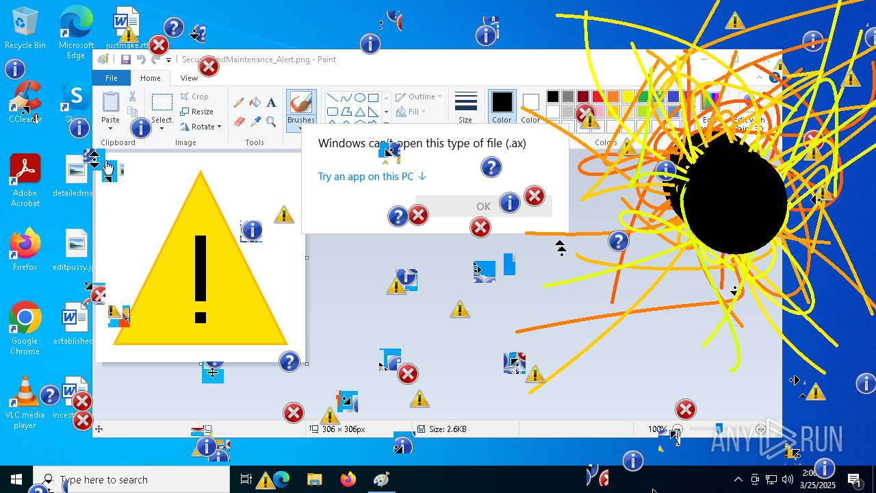Choose the black palette swatch

coord(553,97)
